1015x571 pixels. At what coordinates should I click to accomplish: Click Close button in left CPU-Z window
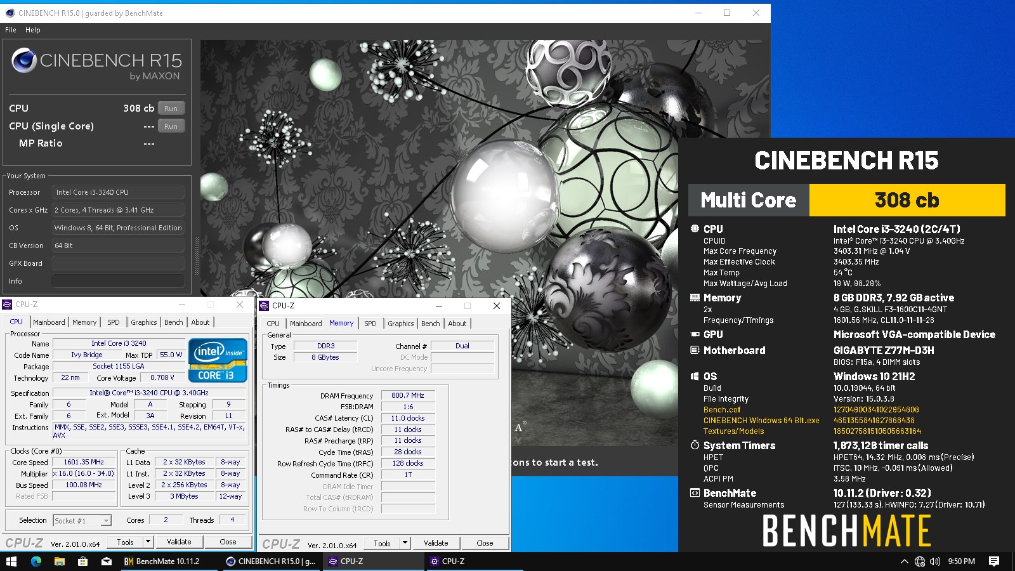[x=228, y=542]
